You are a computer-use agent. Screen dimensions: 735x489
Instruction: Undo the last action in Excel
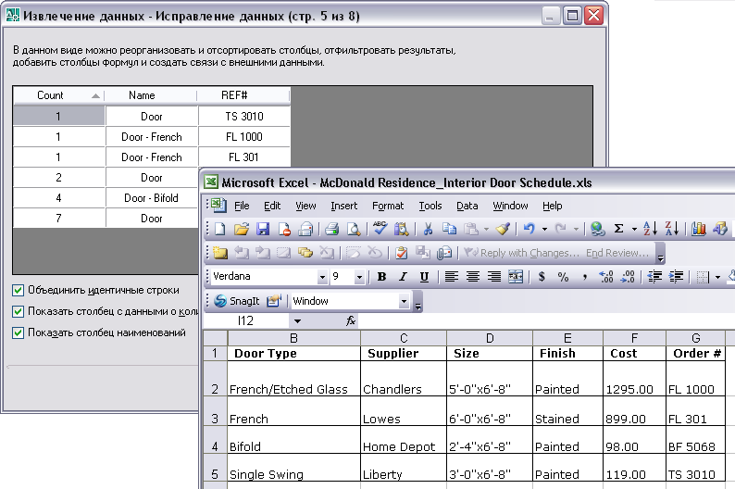tap(529, 229)
